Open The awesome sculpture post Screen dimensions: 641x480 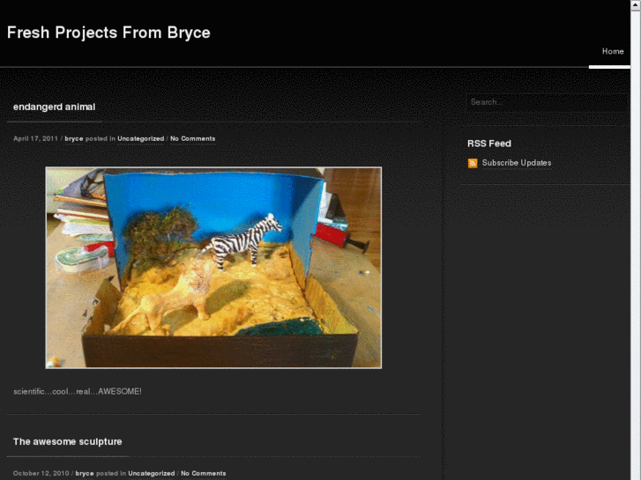(x=68, y=441)
